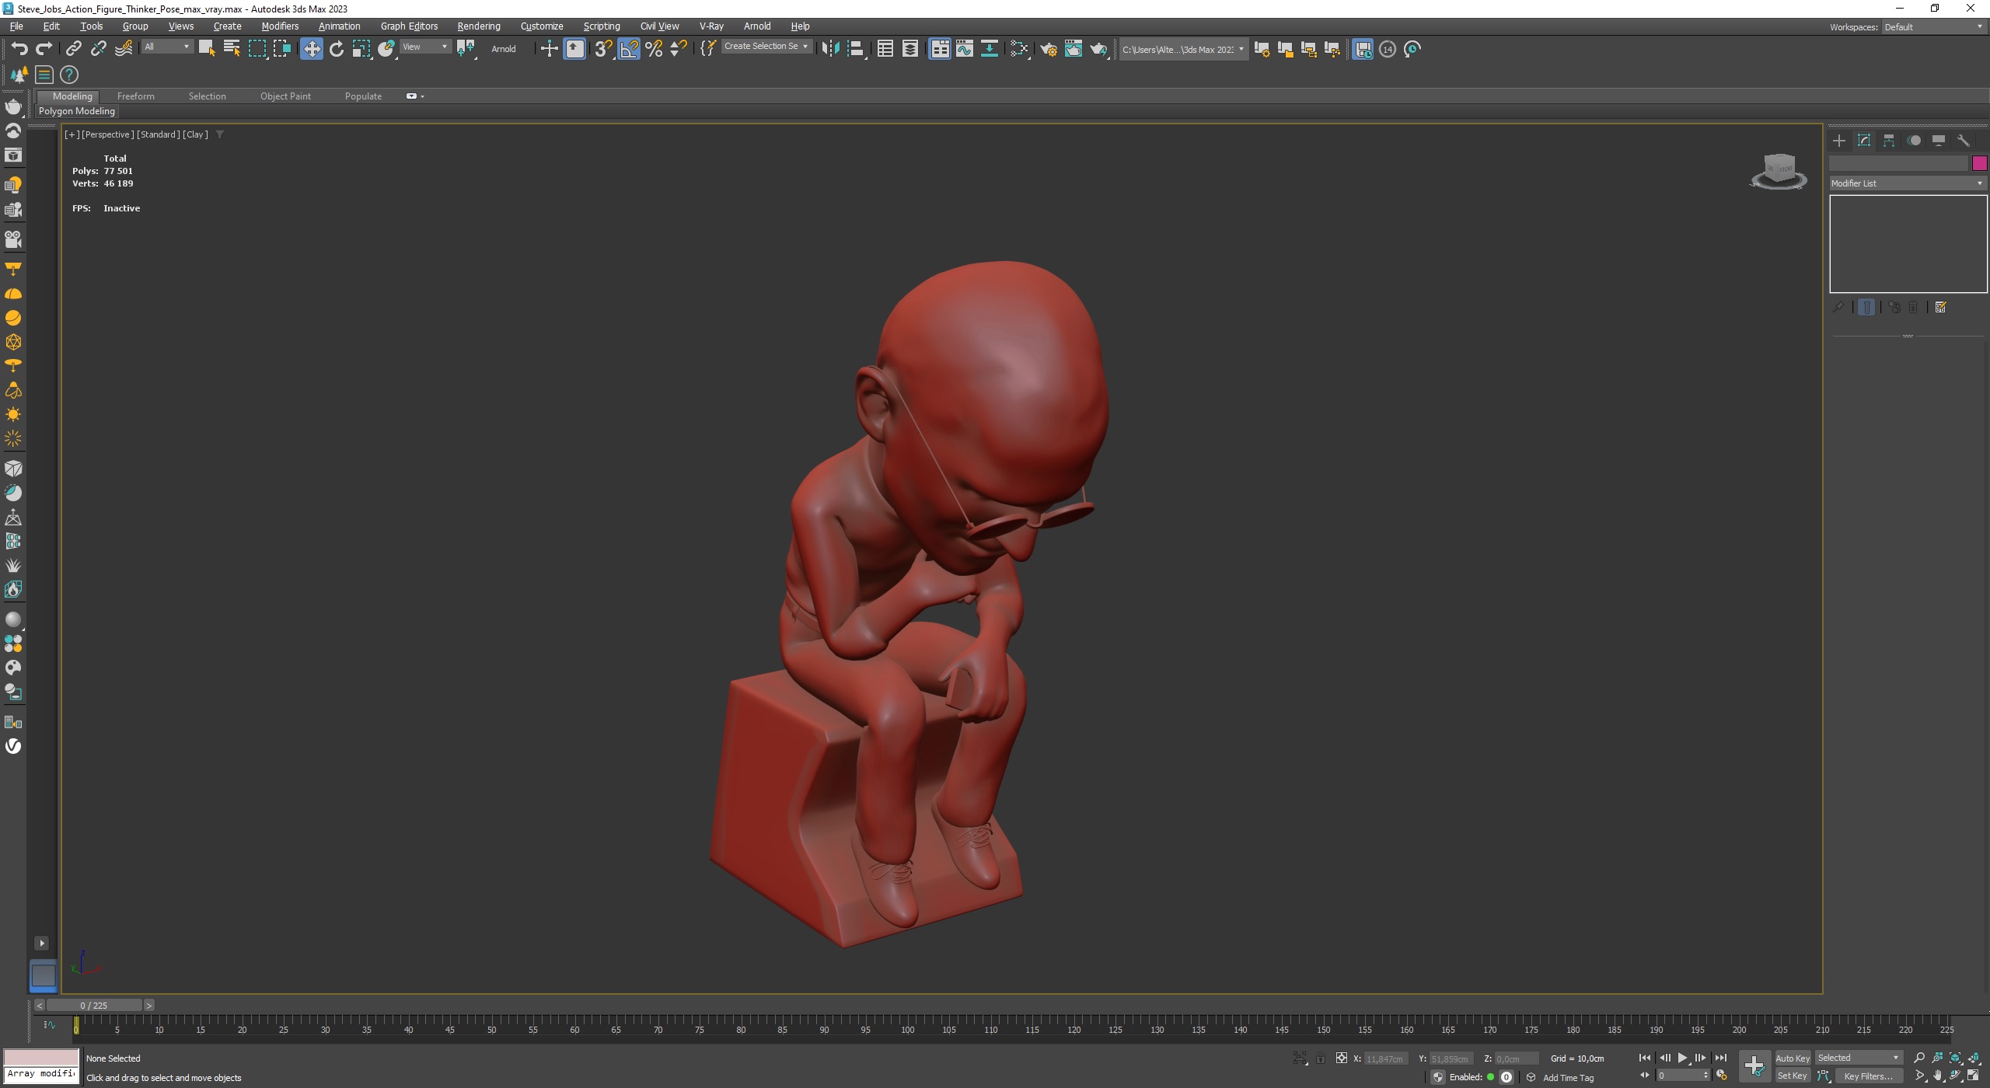Open the Create panel plus tab

pyautogui.click(x=1839, y=141)
